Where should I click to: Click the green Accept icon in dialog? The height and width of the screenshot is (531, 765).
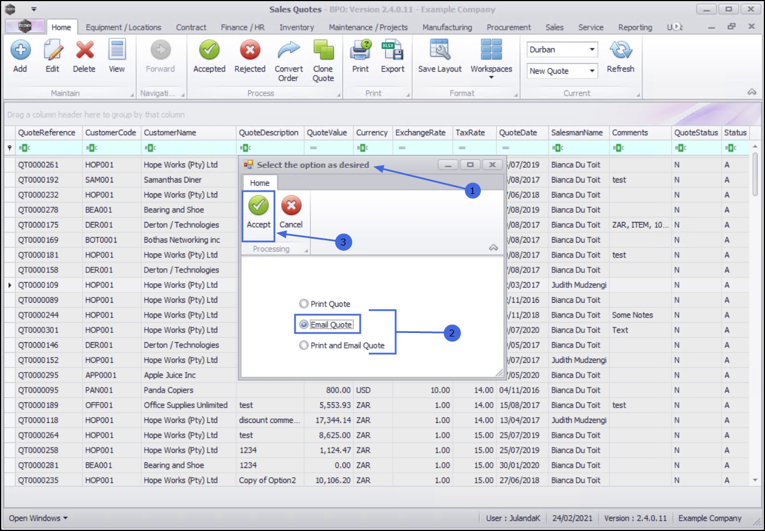(258, 205)
